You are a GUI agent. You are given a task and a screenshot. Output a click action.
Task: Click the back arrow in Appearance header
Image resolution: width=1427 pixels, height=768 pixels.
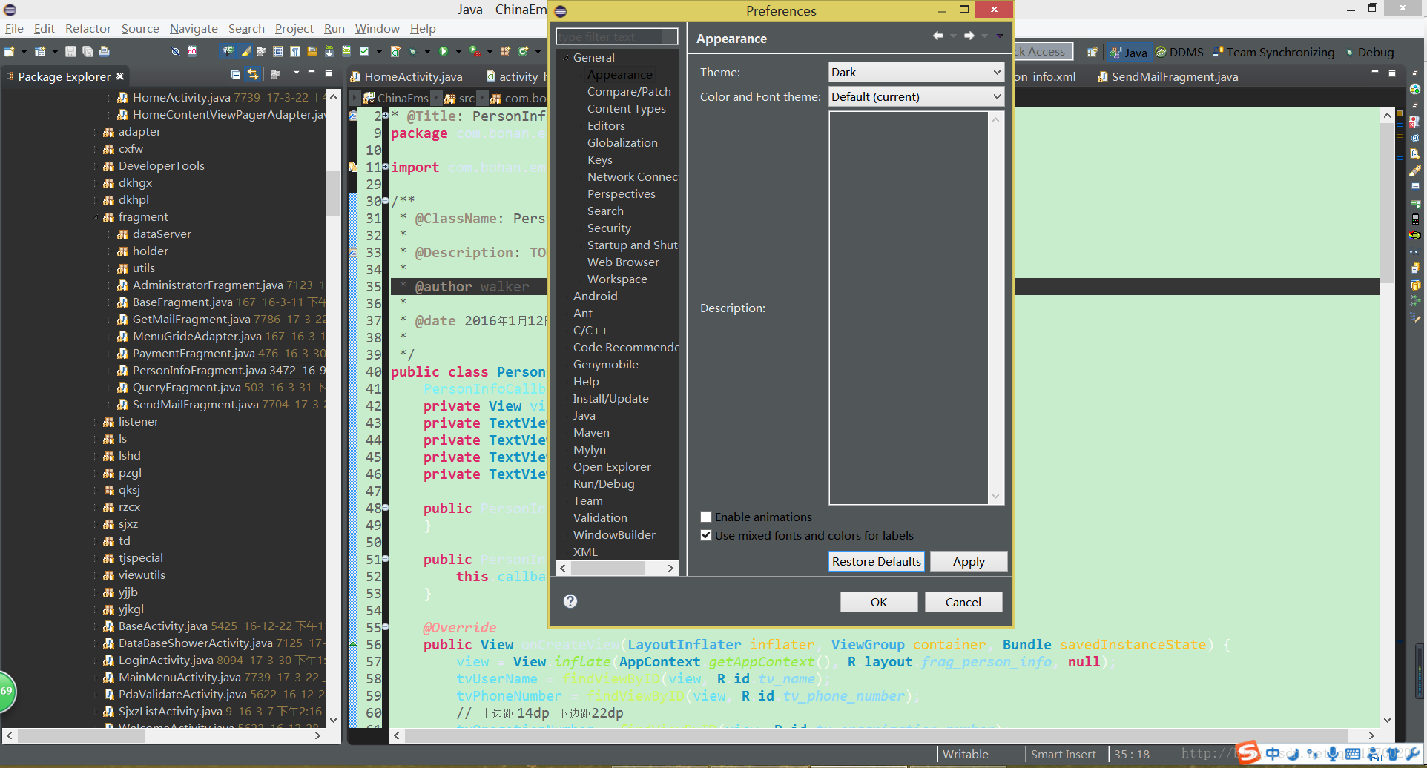click(938, 36)
